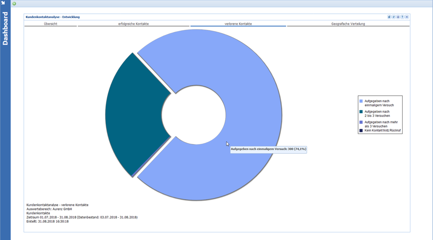Click the 'Zeitraum 01.07.2018 - 31.08.2018' line
Viewport: 433px width, 240px height.
point(82,217)
